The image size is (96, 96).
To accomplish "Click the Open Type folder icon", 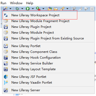I will (x=50, y=9).
